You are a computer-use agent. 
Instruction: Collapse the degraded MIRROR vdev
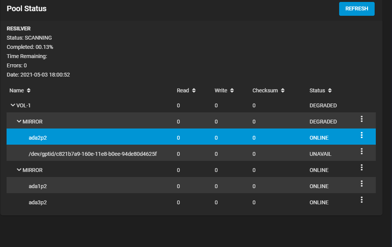19,122
